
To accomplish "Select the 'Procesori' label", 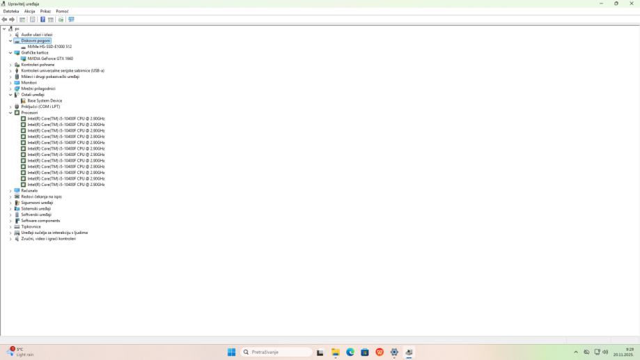I will [29, 113].
